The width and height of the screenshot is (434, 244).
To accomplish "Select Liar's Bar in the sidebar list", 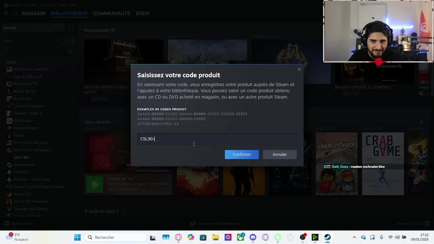I will [21, 157].
